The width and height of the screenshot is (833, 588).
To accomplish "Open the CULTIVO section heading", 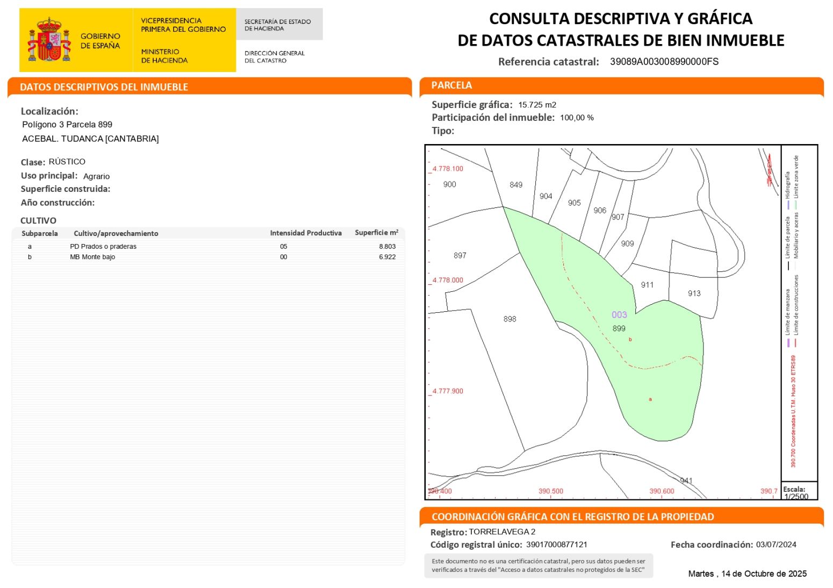I will pos(38,220).
